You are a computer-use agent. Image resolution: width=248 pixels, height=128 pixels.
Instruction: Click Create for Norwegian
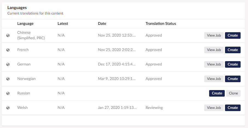[233, 79]
